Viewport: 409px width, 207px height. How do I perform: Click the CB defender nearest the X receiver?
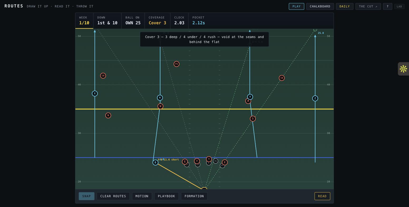click(x=103, y=76)
